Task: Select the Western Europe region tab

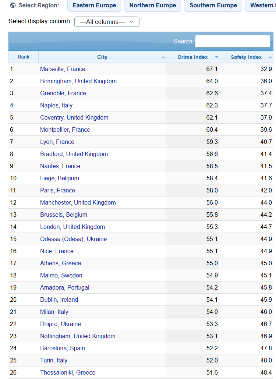Action: click(x=261, y=5)
